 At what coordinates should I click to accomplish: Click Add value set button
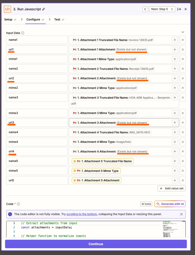click(x=172, y=189)
